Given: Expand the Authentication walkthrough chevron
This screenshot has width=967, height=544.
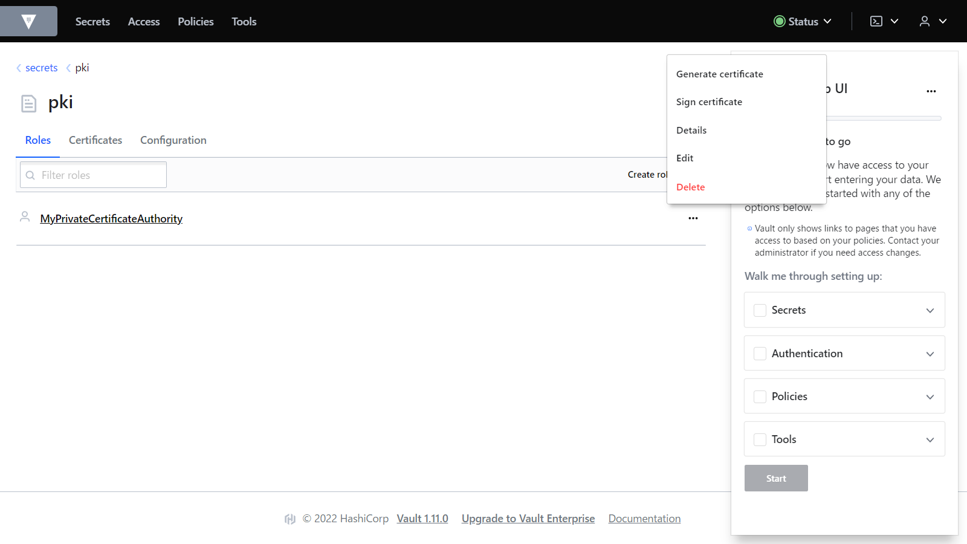Looking at the screenshot, I should [930, 354].
